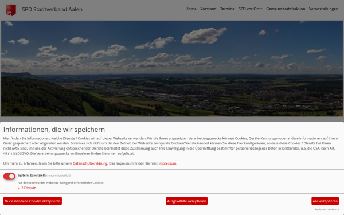Click the 'Informationen, die wir speichern' heading
The height and width of the screenshot is (215, 344).
(x=54, y=130)
